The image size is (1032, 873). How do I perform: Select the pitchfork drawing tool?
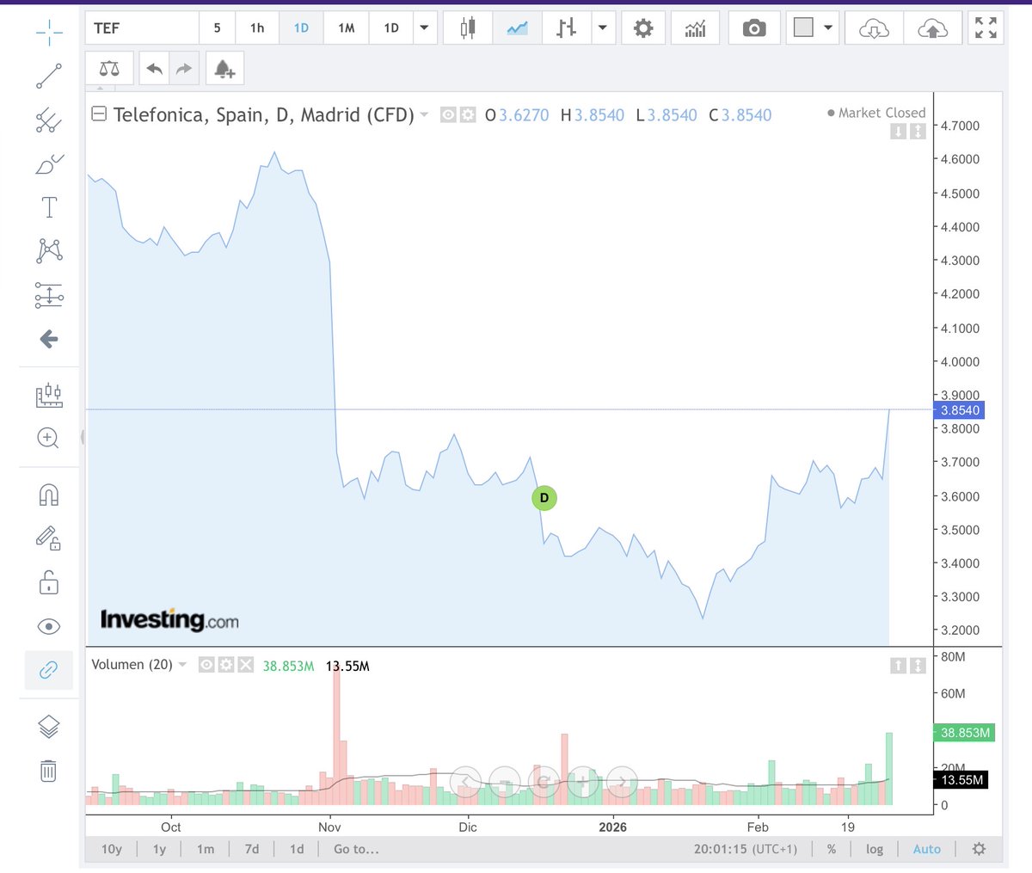(49, 120)
